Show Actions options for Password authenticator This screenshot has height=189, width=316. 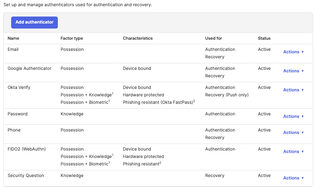tap(293, 117)
